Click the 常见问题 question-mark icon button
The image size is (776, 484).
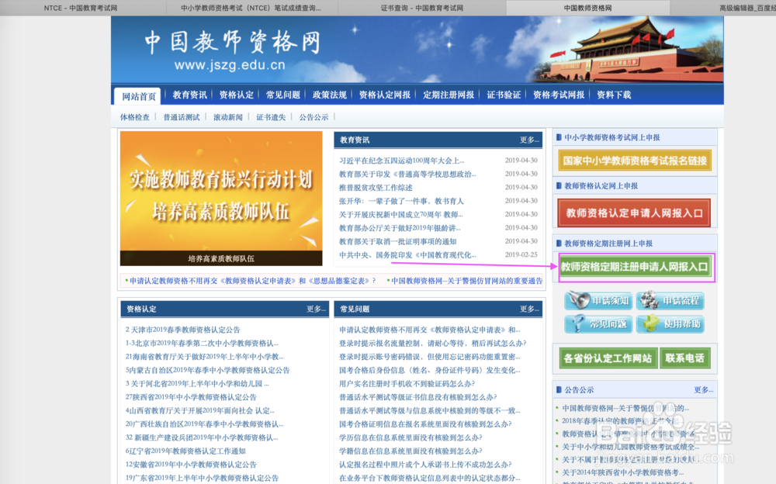point(598,325)
